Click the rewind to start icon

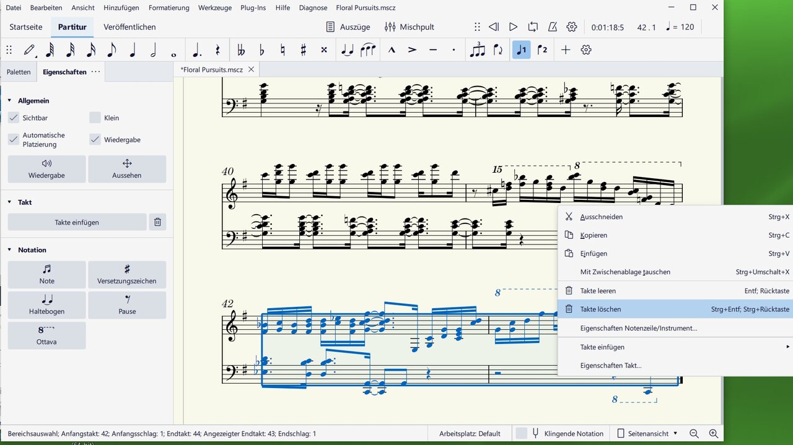click(494, 27)
